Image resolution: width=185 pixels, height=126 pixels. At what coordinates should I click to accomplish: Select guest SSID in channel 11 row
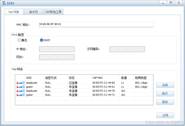(x=29, y=87)
